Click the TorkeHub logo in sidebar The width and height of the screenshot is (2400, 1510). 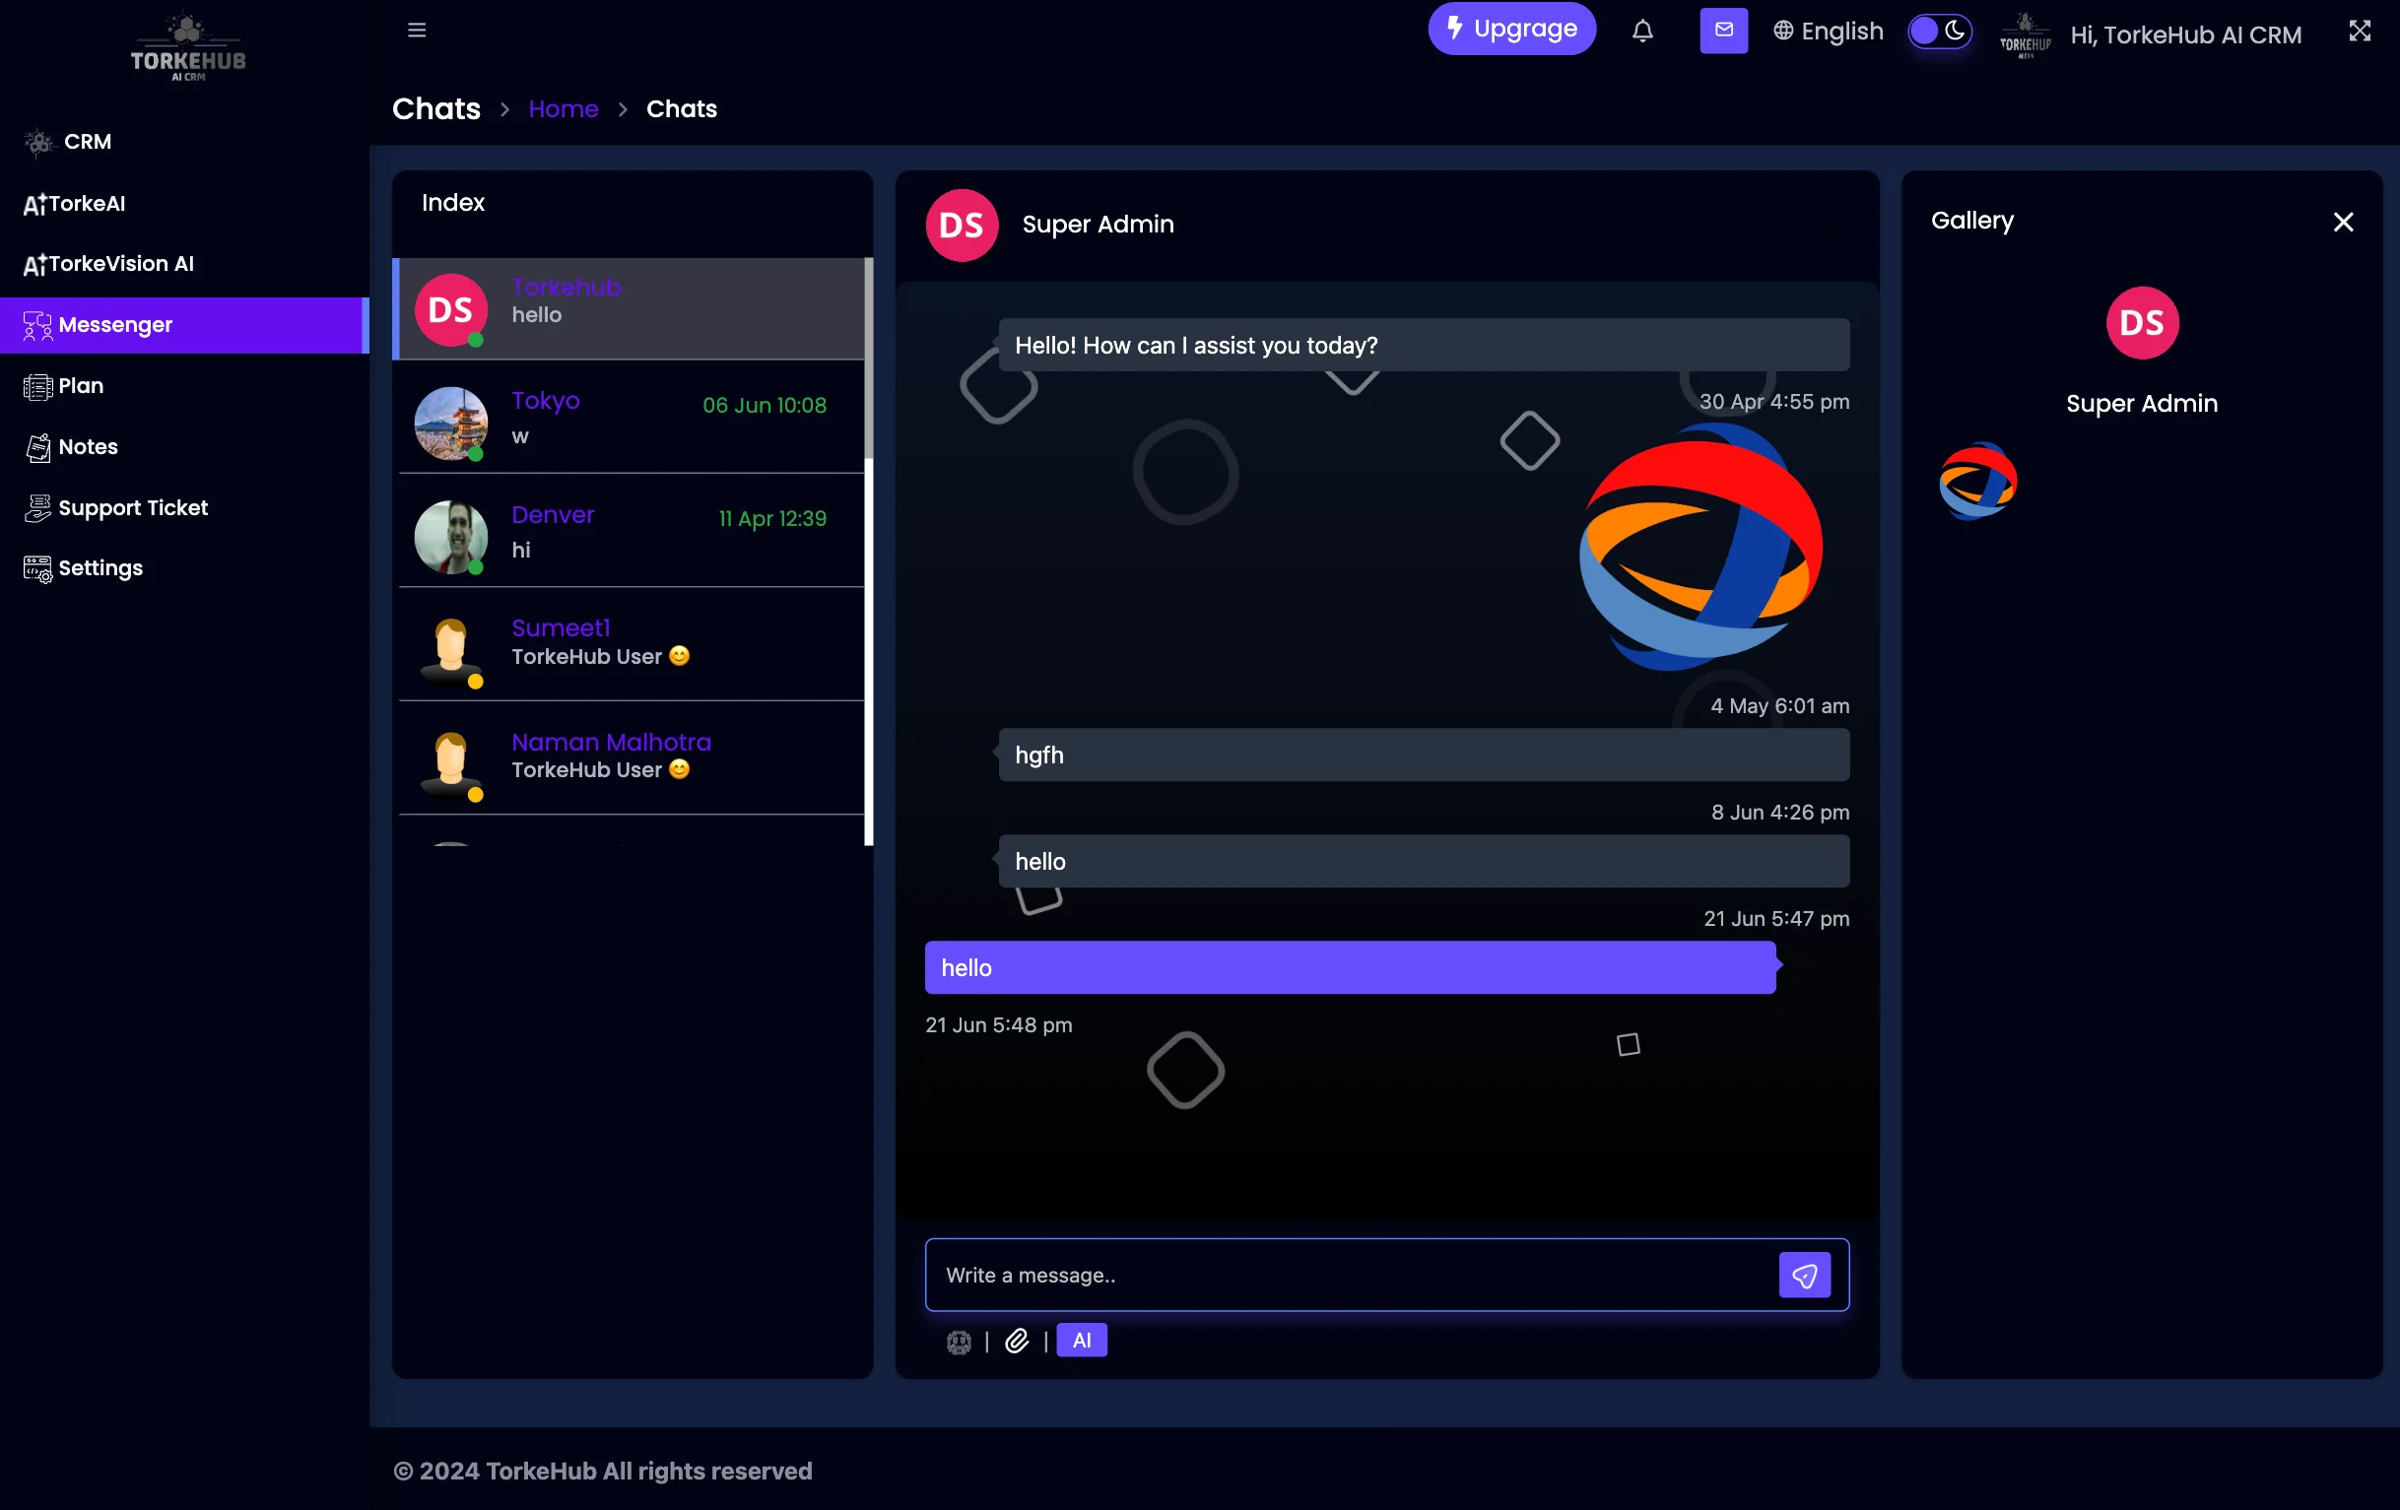(x=187, y=47)
